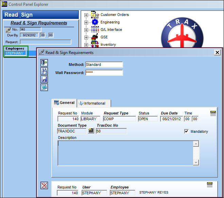224x198 pixels.
Task: Click the Due Date minute field in General tab
Action: click(195, 119)
